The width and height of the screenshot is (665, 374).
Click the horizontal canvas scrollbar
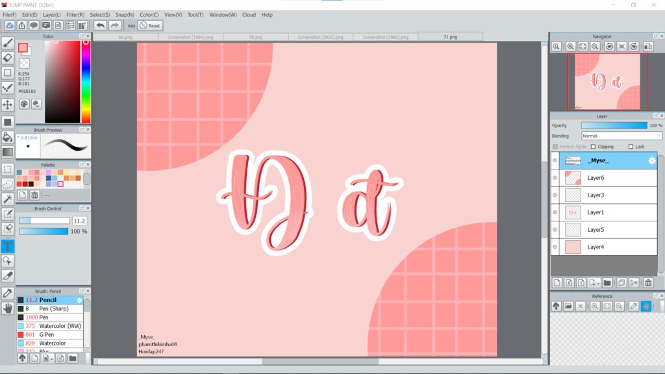(320, 362)
